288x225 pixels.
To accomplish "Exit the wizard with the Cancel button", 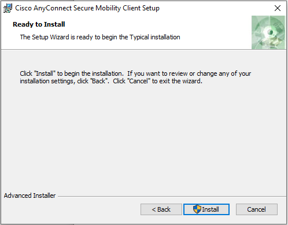I will (257, 209).
